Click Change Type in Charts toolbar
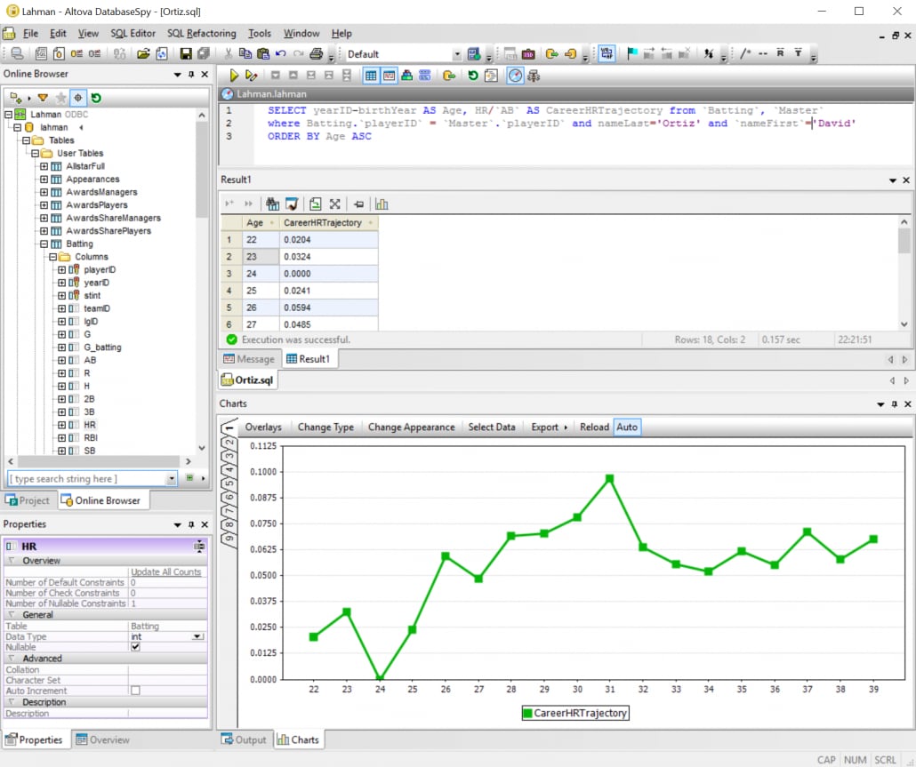The height and width of the screenshot is (767, 916). click(x=325, y=427)
